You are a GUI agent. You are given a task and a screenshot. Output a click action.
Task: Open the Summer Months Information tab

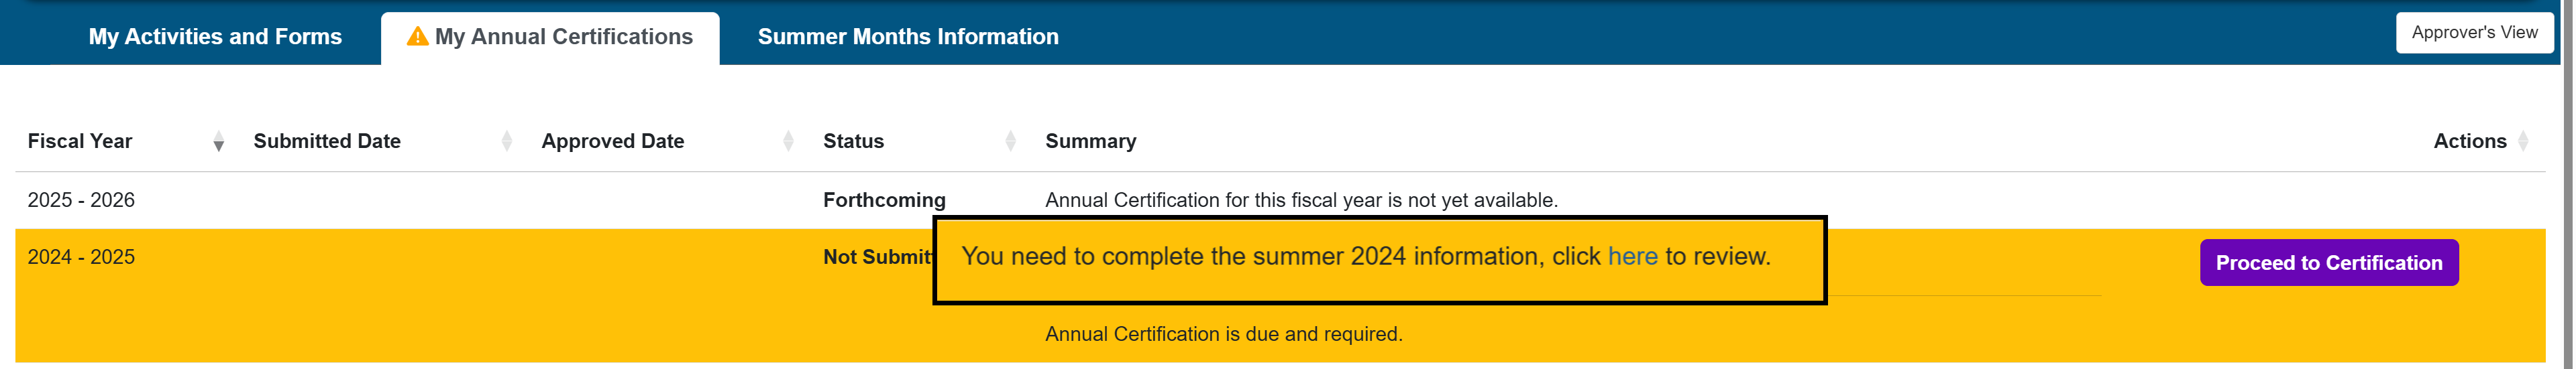[x=907, y=37]
